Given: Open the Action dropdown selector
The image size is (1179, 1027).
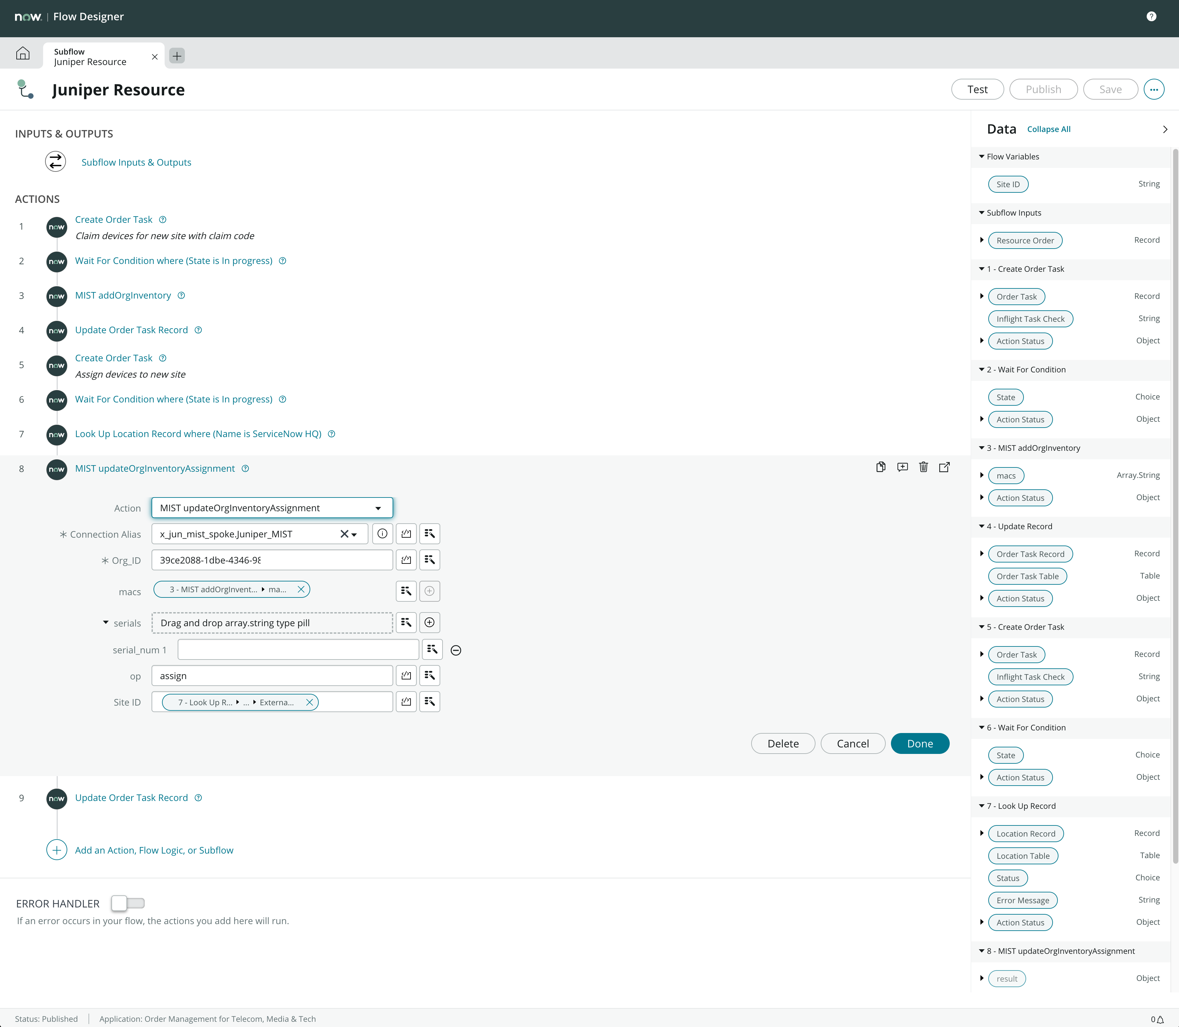Looking at the screenshot, I should 272,508.
